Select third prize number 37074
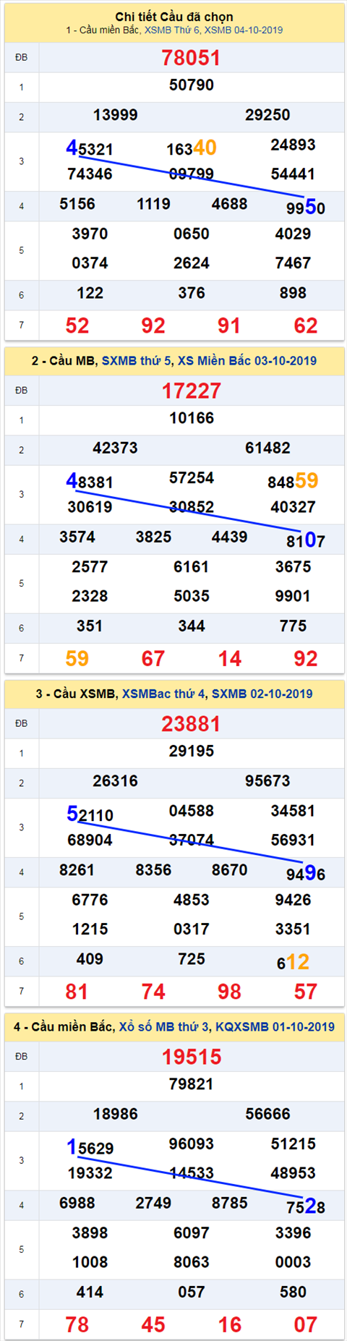Screen dimensions: 347x1341 [192, 840]
